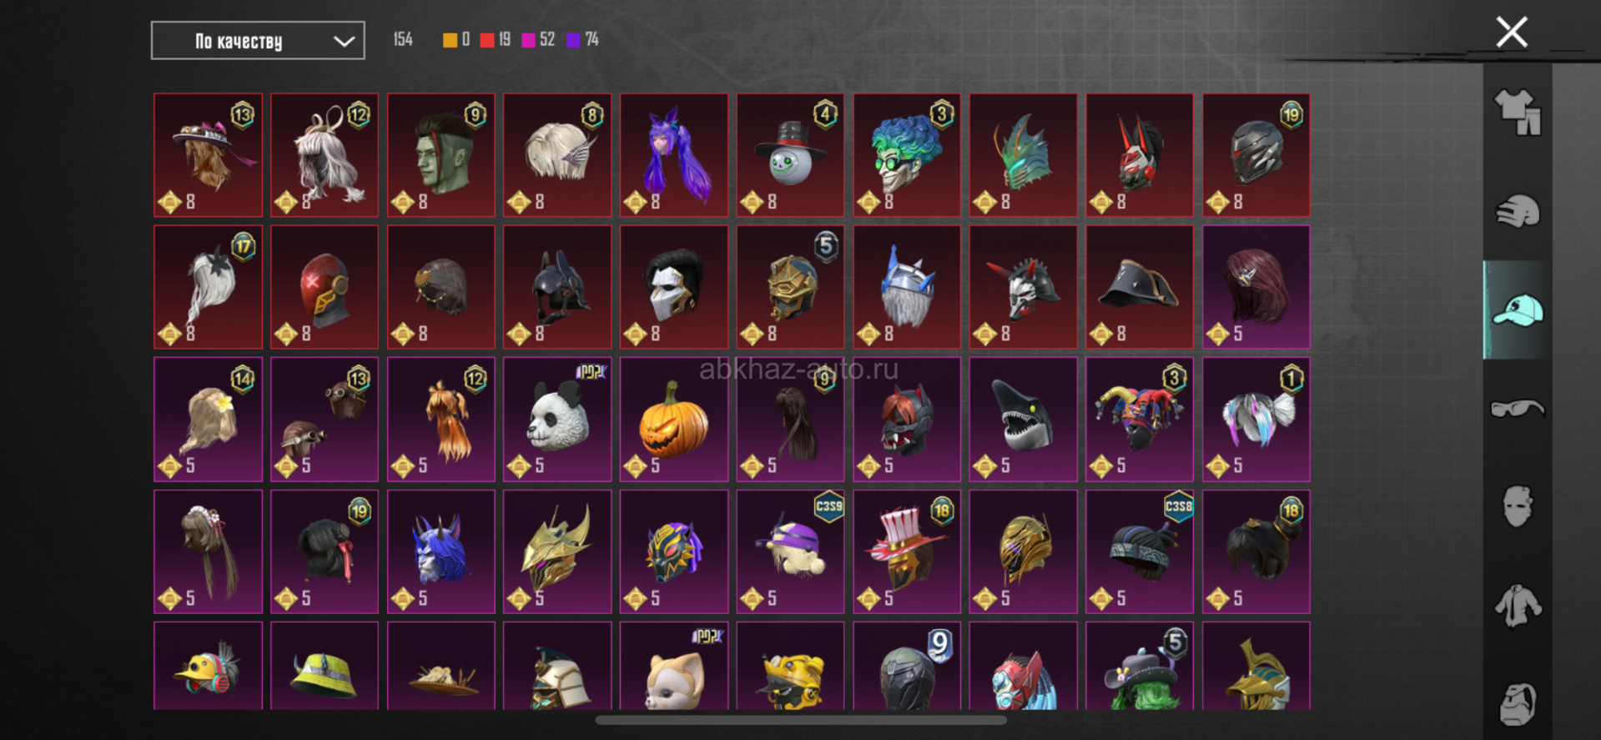Screen dimensions: 1601x740
Task: Select the snowman with top hat item
Action: [790, 155]
